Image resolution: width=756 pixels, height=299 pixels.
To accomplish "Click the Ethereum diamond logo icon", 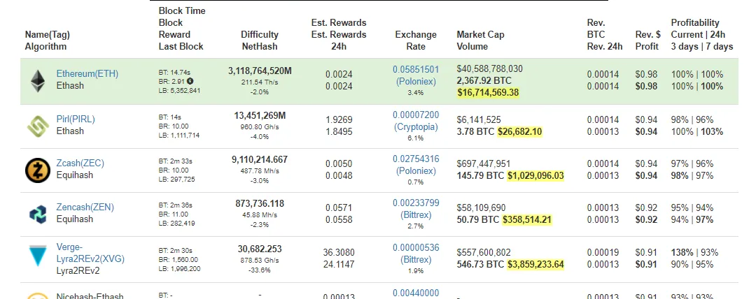I will (x=37, y=81).
